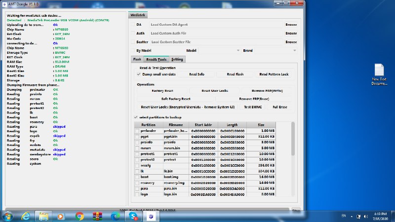Toggle the By Model checkbox
The height and width of the screenshot is (222, 395).
[x=133, y=50]
